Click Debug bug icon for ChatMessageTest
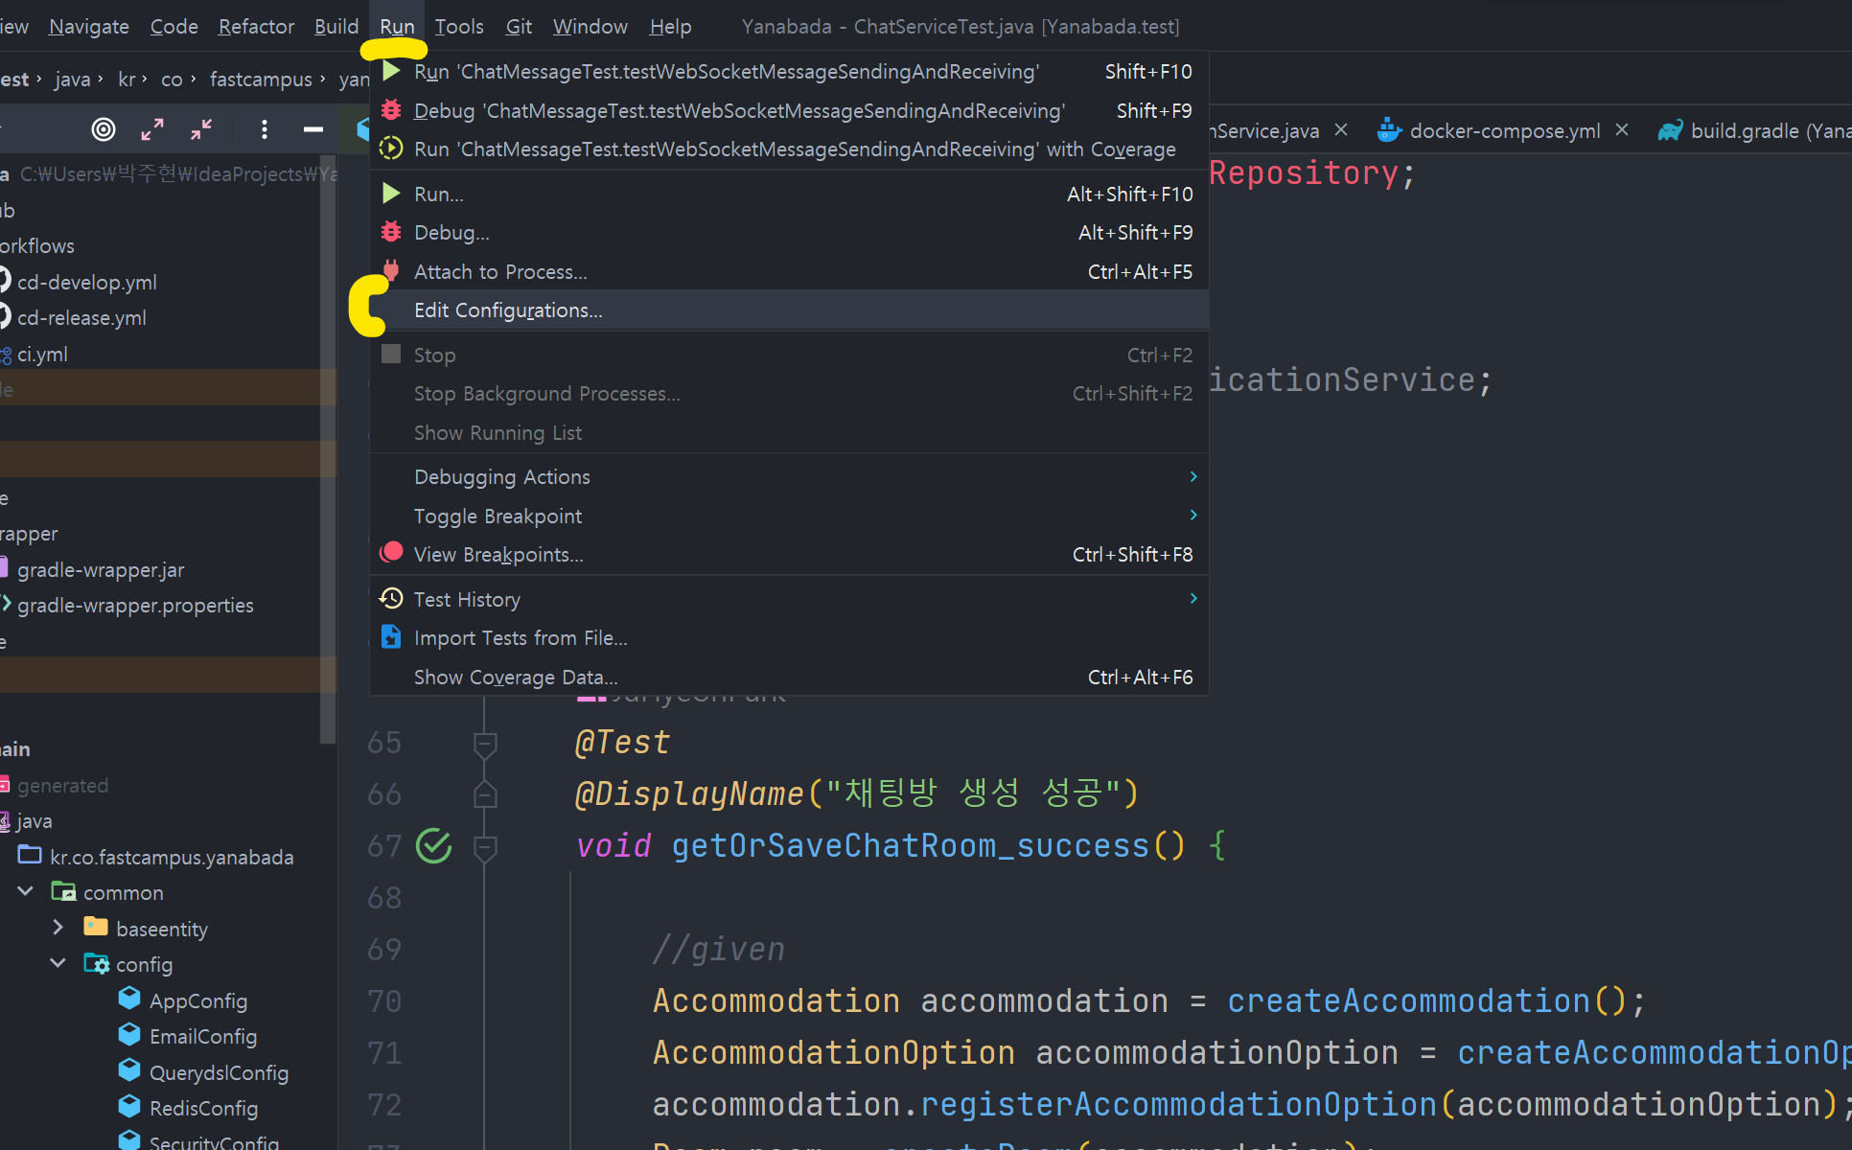The height and width of the screenshot is (1150, 1852). [391, 110]
